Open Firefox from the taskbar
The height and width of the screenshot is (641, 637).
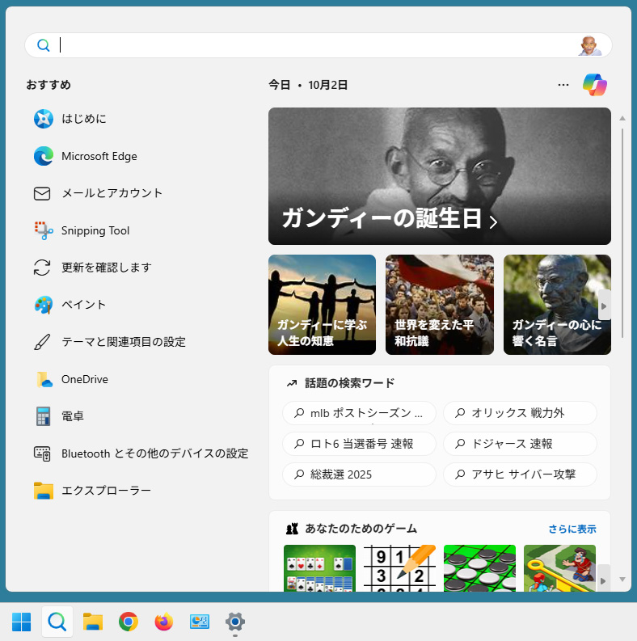[164, 622]
